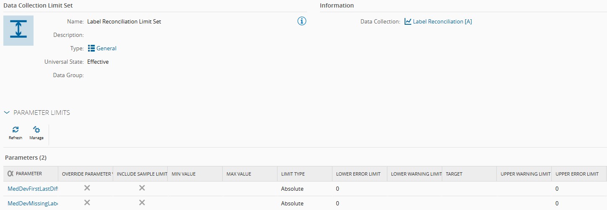Viewport: 607px width, 210px height.
Task: Toggle override X for MedDevFirstLastDiff row
Action: point(87,188)
